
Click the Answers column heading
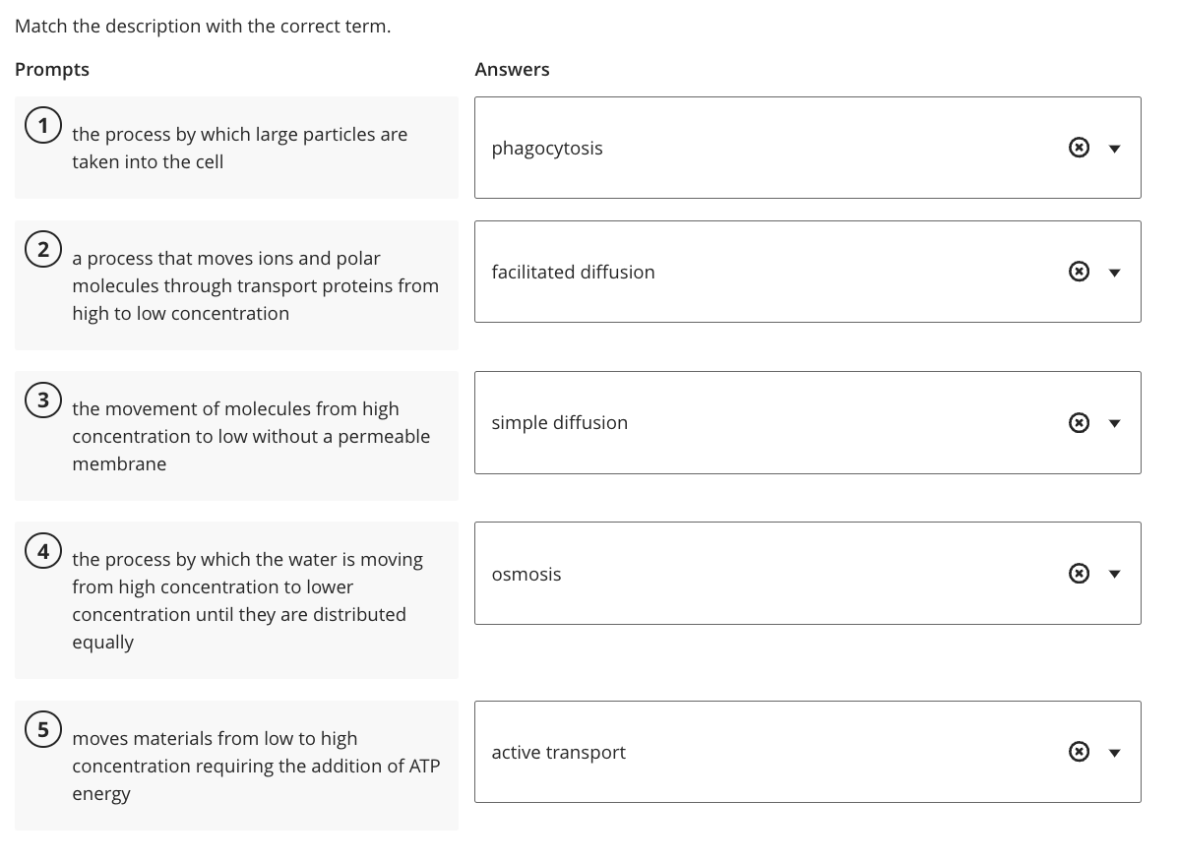pos(512,69)
